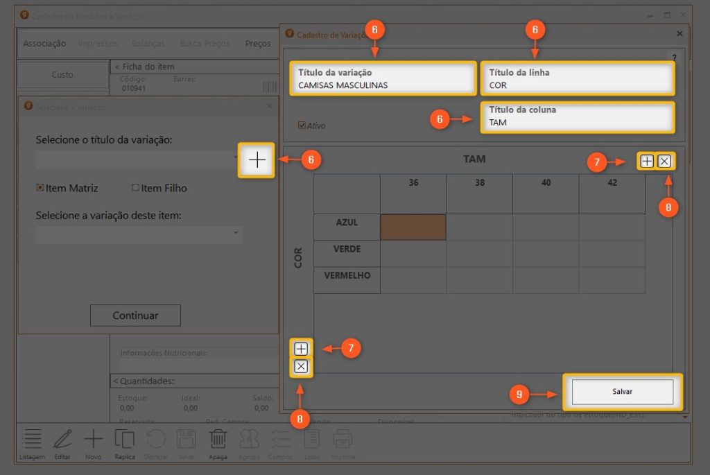Screen dimensions: 710x475
Task: Add a new TAM column with plus icon
Action: coord(646,161)
